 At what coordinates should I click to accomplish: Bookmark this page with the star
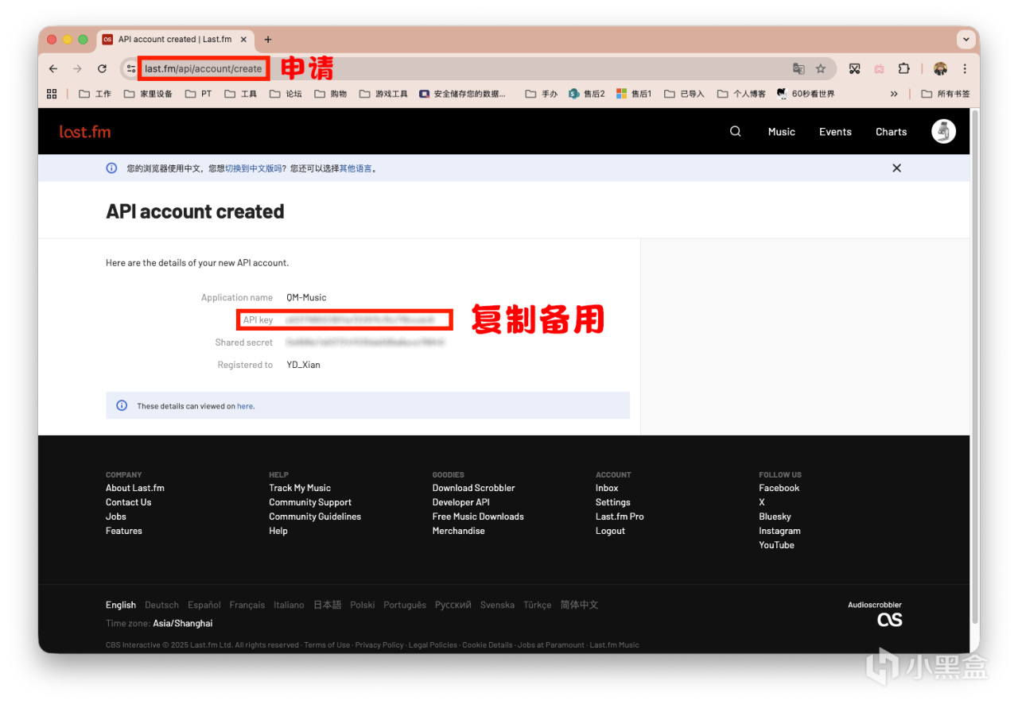click(x=821, y=69)
